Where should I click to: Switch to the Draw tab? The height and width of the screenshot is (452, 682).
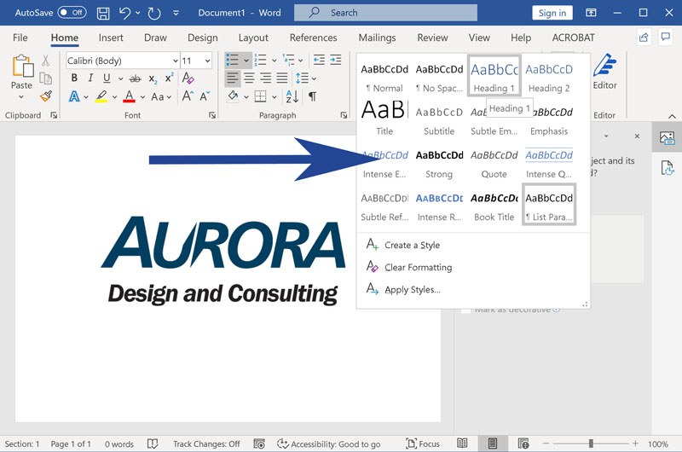(x=155, y=38)
